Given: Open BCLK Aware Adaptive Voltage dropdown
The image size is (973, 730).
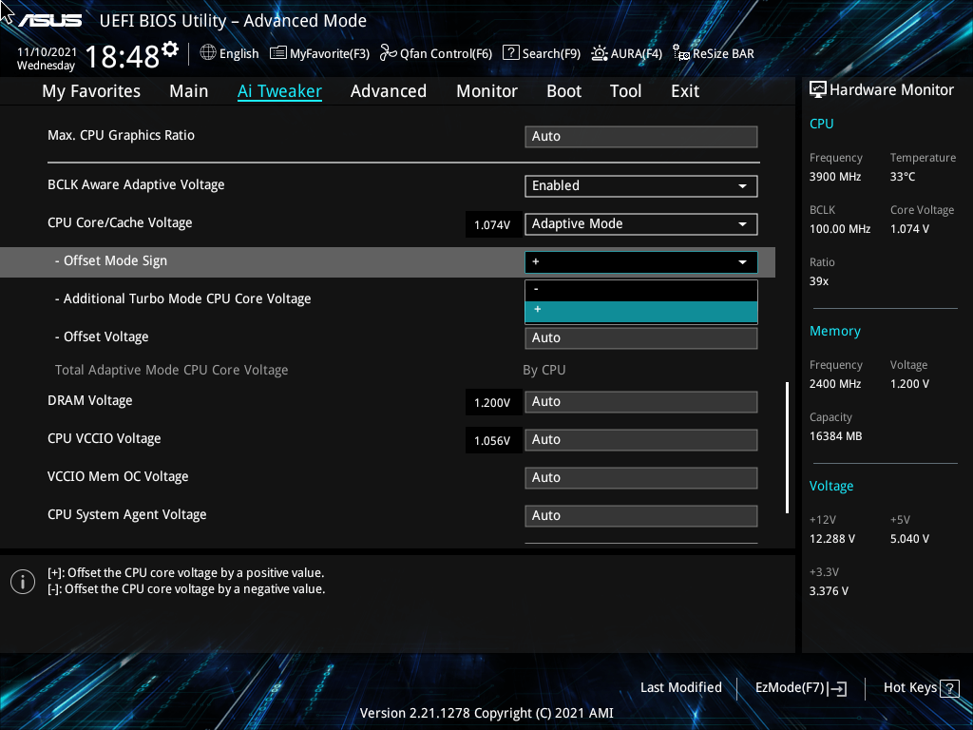Looking at the screenshot, I should tap(641, 186).
